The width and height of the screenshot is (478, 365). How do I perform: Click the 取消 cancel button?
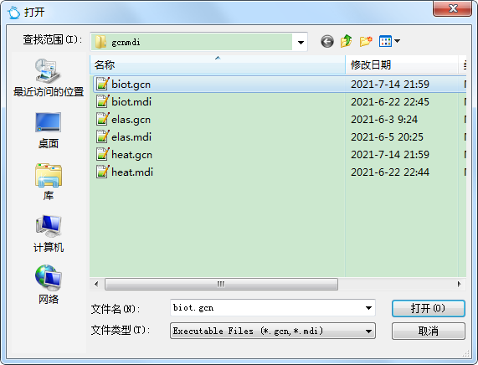point(429,331)
